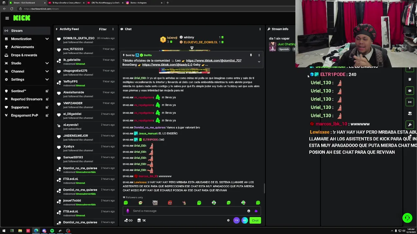This screenshot has height=234, width=417.
Task: Click the broadcast signal icon on right rail
Action: [x=410, y=102]
